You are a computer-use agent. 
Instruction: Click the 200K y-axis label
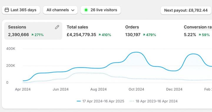pyautogui.click(x=11, y=66)
